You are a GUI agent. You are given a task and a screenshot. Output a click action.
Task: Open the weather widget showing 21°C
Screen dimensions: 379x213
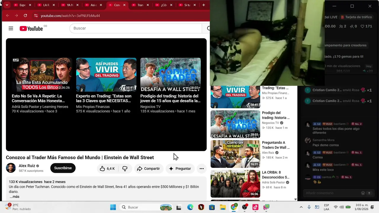click(x=18, y=207)
